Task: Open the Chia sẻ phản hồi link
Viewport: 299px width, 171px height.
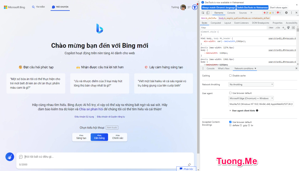Action: point(91,109)
